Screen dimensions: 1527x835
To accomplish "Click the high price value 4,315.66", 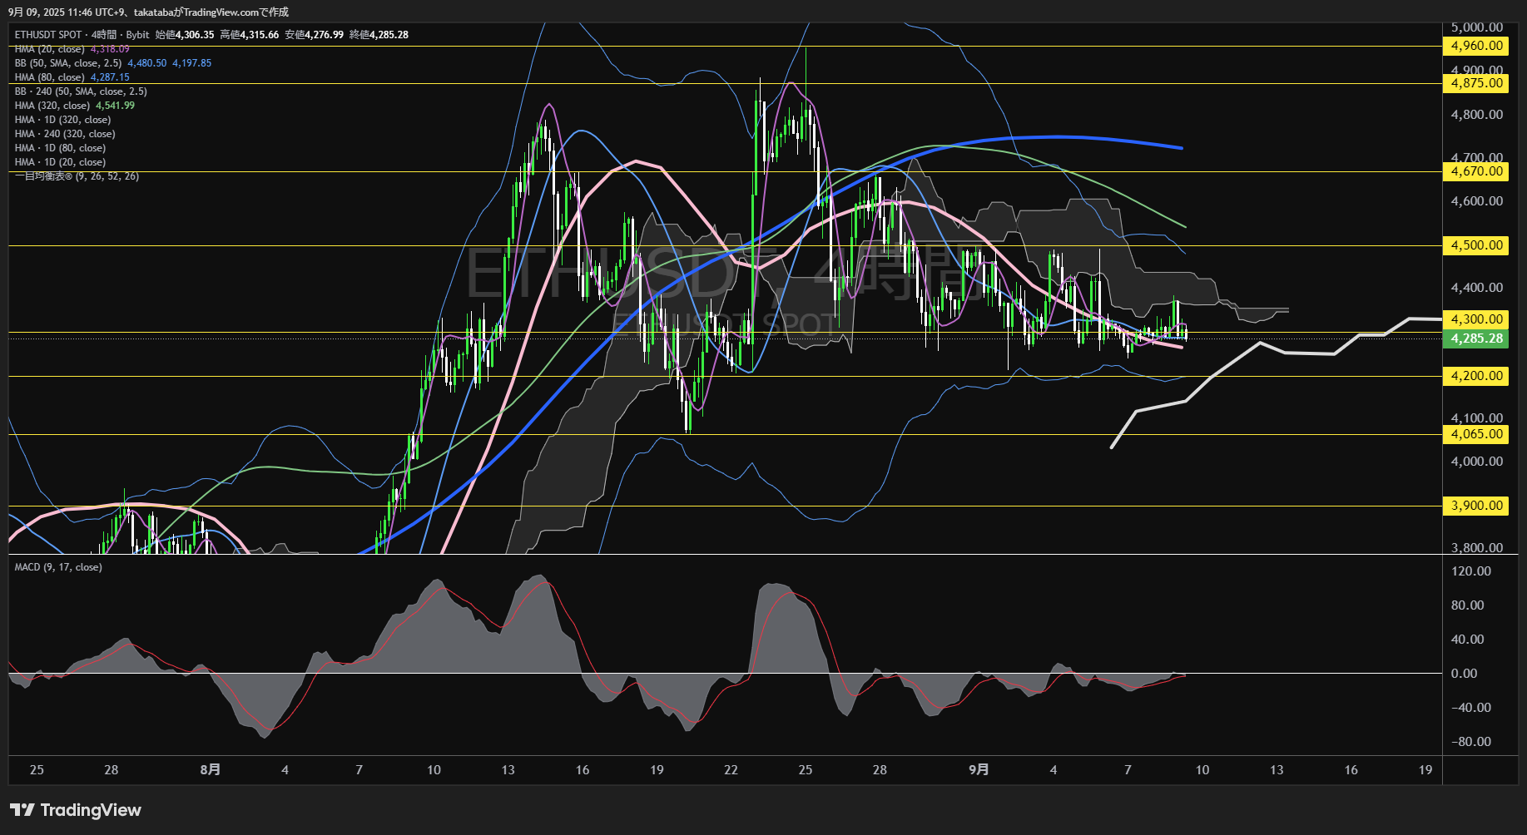I will [x=260, y=35].
